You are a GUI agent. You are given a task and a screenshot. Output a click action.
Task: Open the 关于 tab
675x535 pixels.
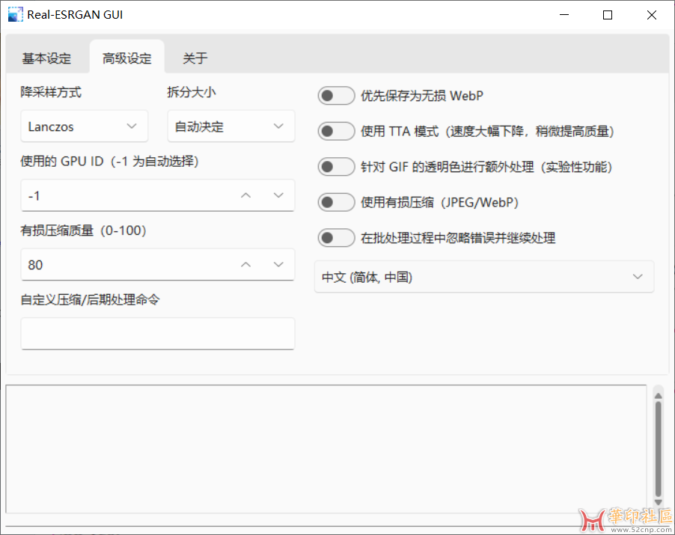[x=195, y=58]
